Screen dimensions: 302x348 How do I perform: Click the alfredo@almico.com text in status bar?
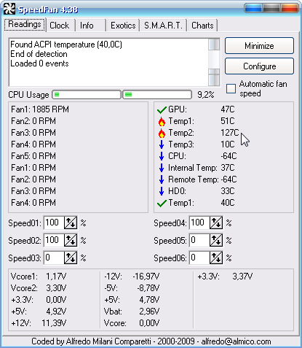pos(236,341)
